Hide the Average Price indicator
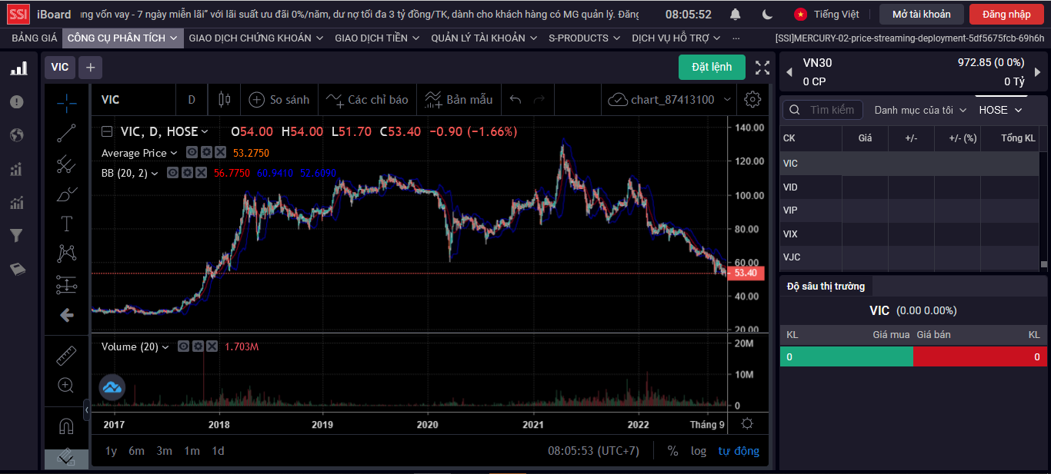Image resolution: width=1051 pixels, height=474 pixels. pos(192,153)
